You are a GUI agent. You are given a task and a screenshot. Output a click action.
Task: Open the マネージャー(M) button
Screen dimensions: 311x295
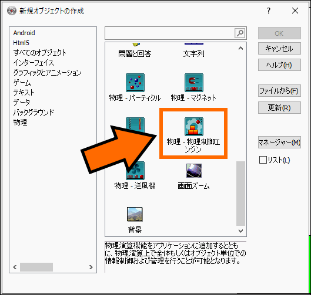[279, 143]
